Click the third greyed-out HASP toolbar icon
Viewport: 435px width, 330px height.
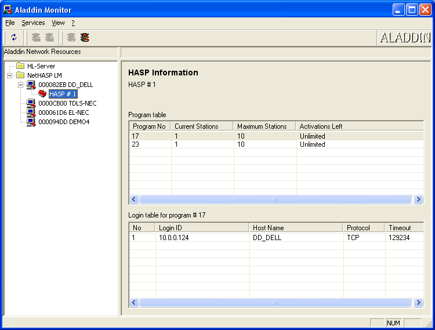[x=71, y=38]
